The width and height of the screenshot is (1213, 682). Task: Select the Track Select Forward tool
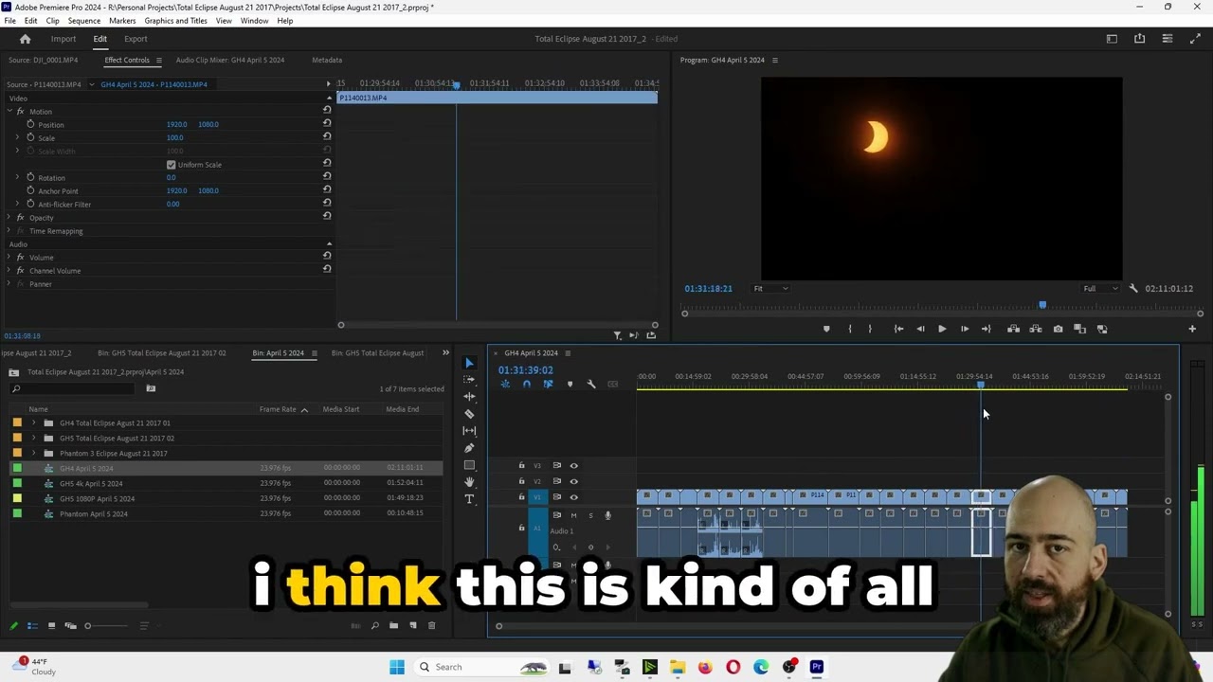tap(469, 380)
